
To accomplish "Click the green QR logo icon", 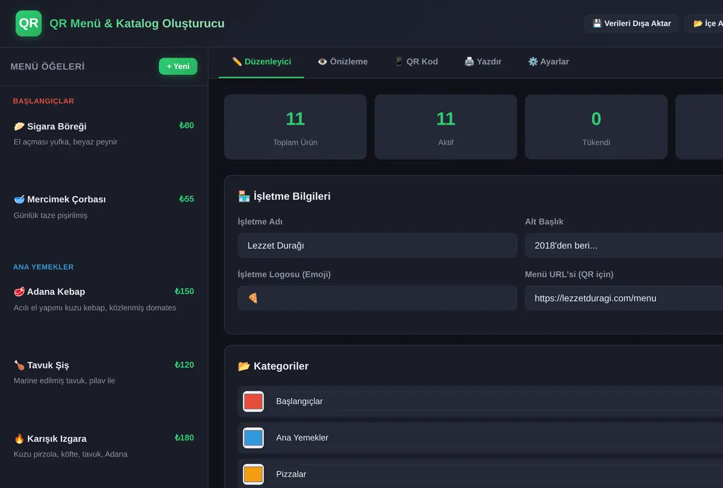I will pos(28,23).
